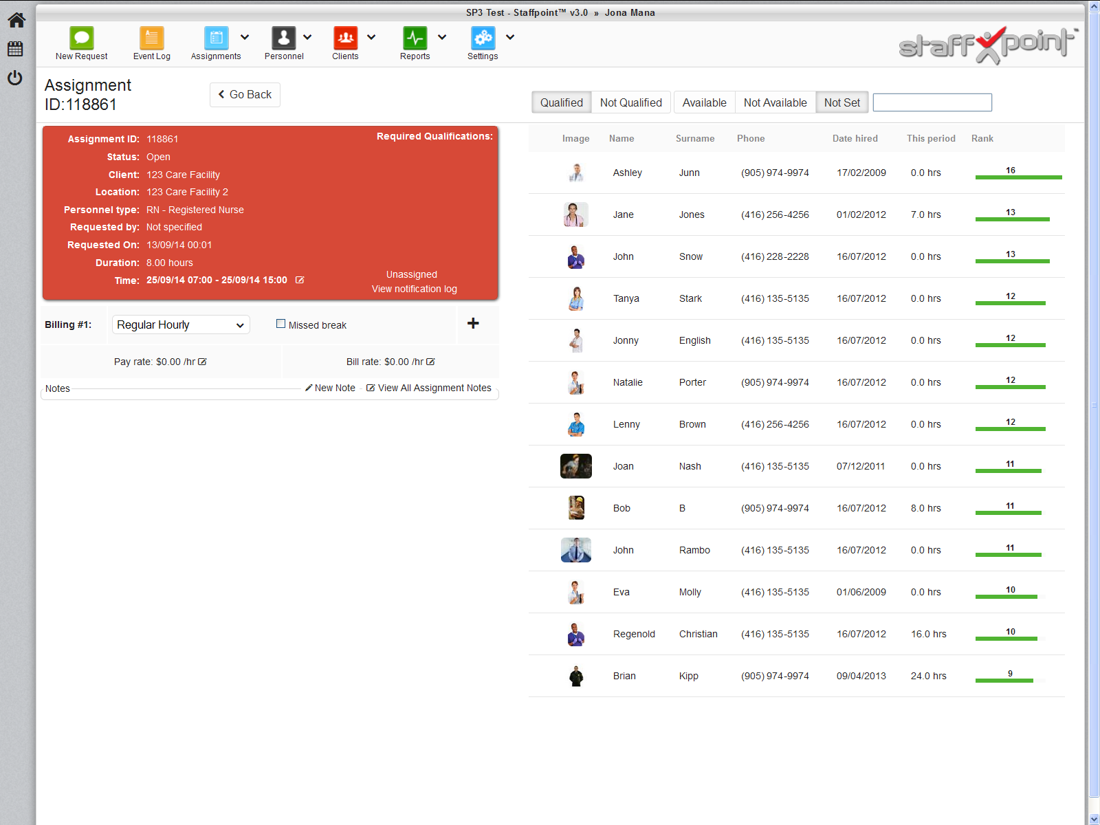
Task: Select the Personnel icon
Action: pyautogui.click(x=284, y=38)
